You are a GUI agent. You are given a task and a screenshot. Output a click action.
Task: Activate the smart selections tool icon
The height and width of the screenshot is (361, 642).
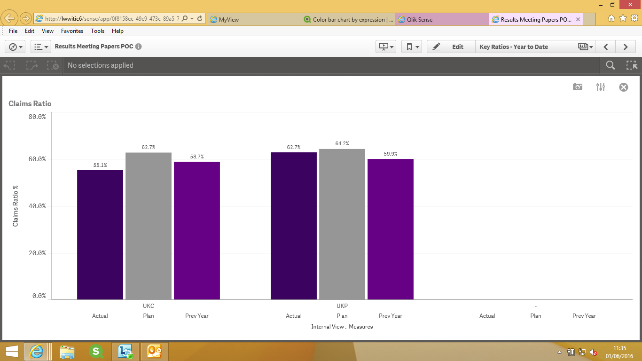[x=631, y=65]
